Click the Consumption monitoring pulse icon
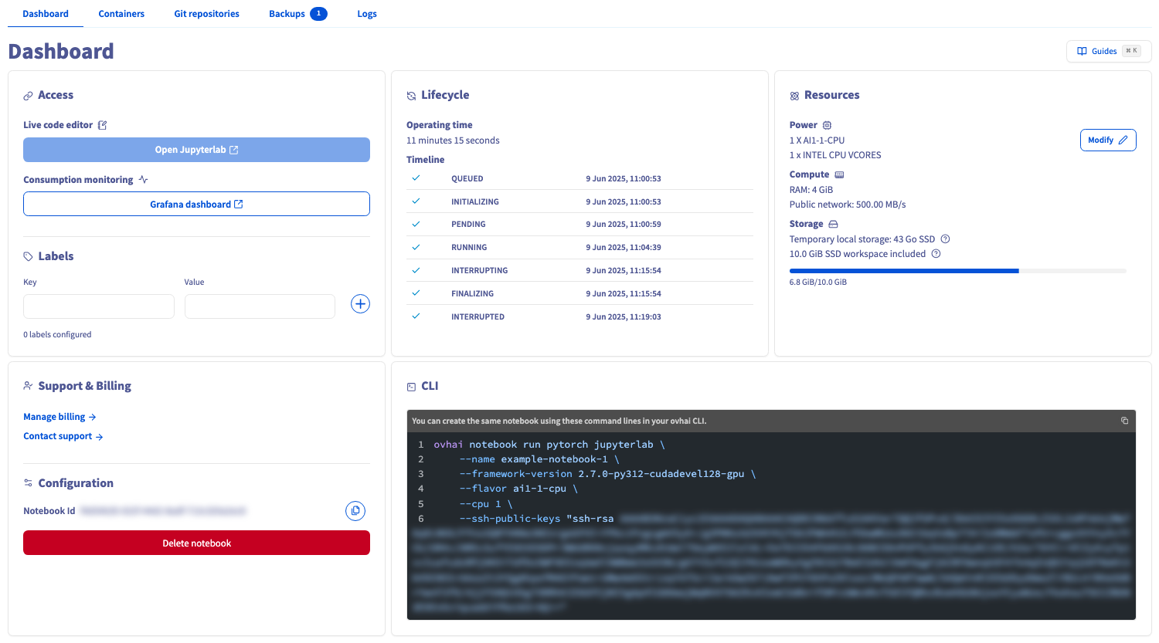Image resolution: width=1159 pixels, height=643 pixels. point(143,180)
